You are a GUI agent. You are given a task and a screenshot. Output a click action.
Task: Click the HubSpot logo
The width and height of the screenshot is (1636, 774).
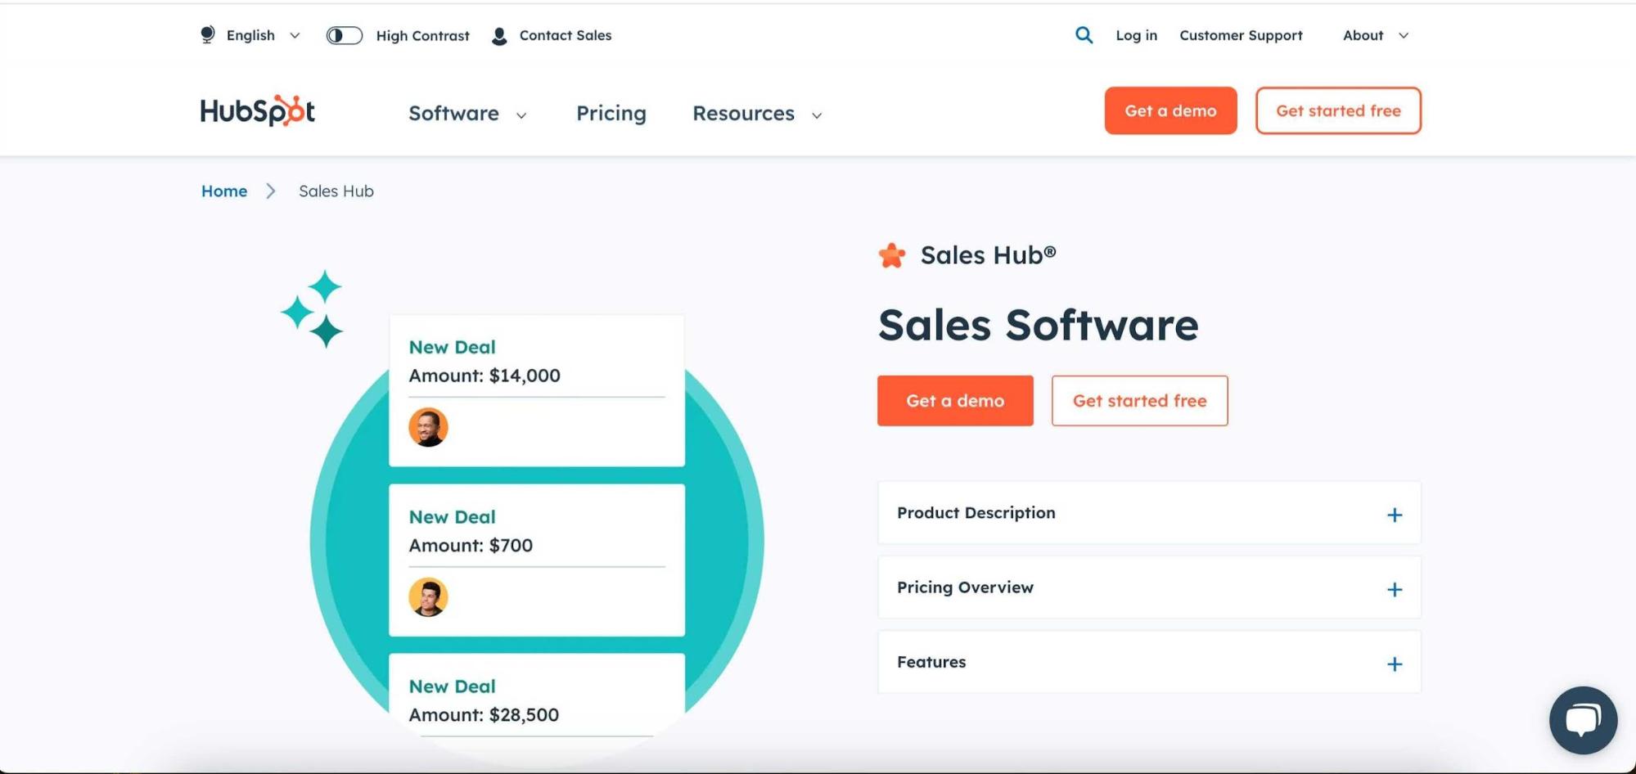256,111
